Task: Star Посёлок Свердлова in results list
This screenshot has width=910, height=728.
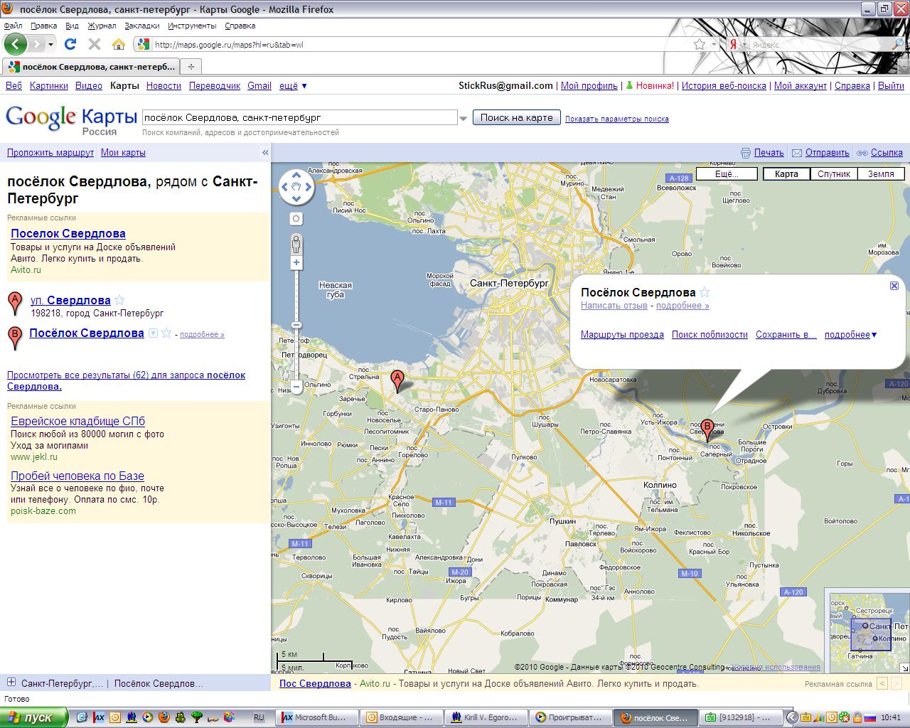Action: pyautogui.click(x=166, y=333)
